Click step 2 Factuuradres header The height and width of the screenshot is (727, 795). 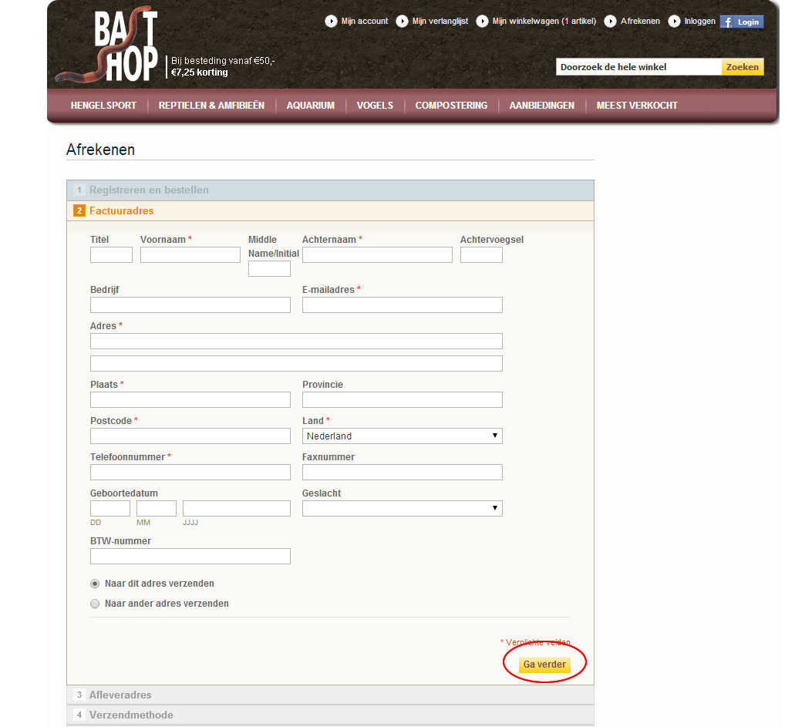pos(330,211)
